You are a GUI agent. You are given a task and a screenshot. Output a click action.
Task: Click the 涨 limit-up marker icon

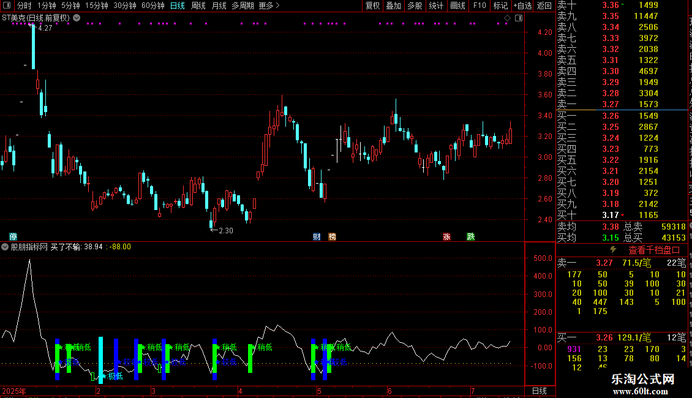point(446,236)
